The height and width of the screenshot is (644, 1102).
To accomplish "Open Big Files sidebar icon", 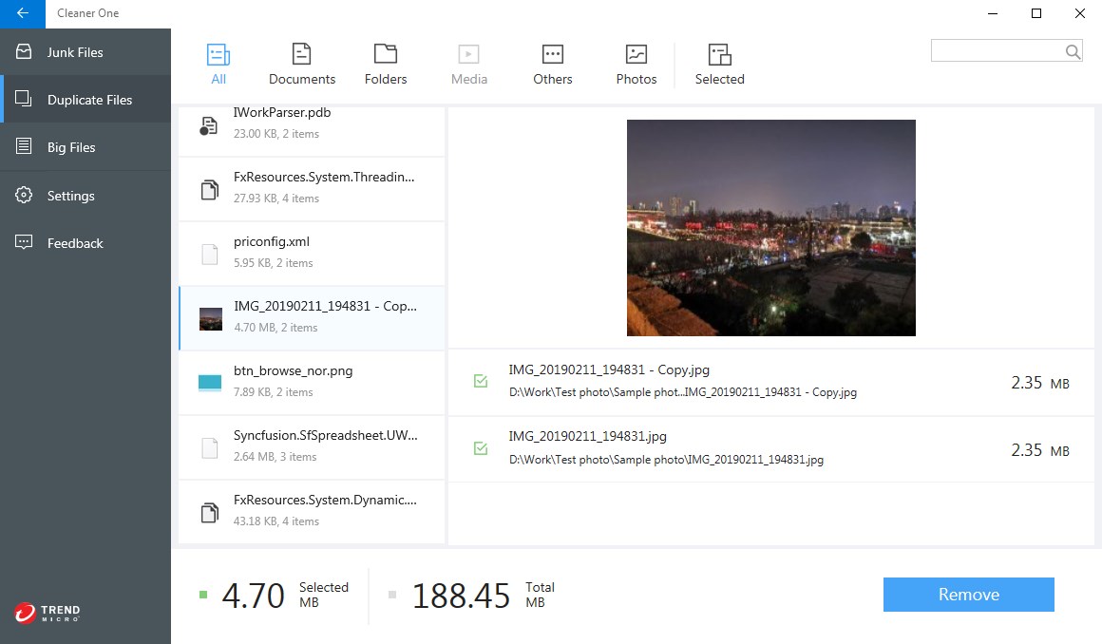I will (24, 146).
